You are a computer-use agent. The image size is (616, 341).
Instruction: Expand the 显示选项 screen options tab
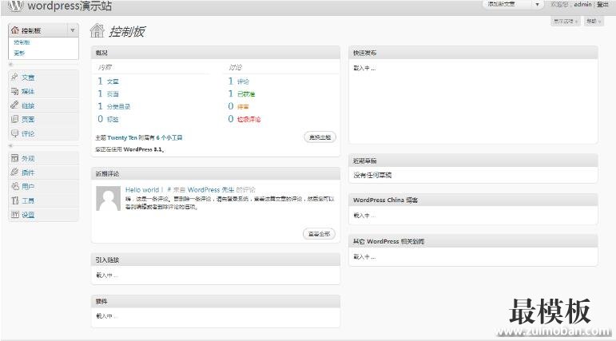click(566, 22)
